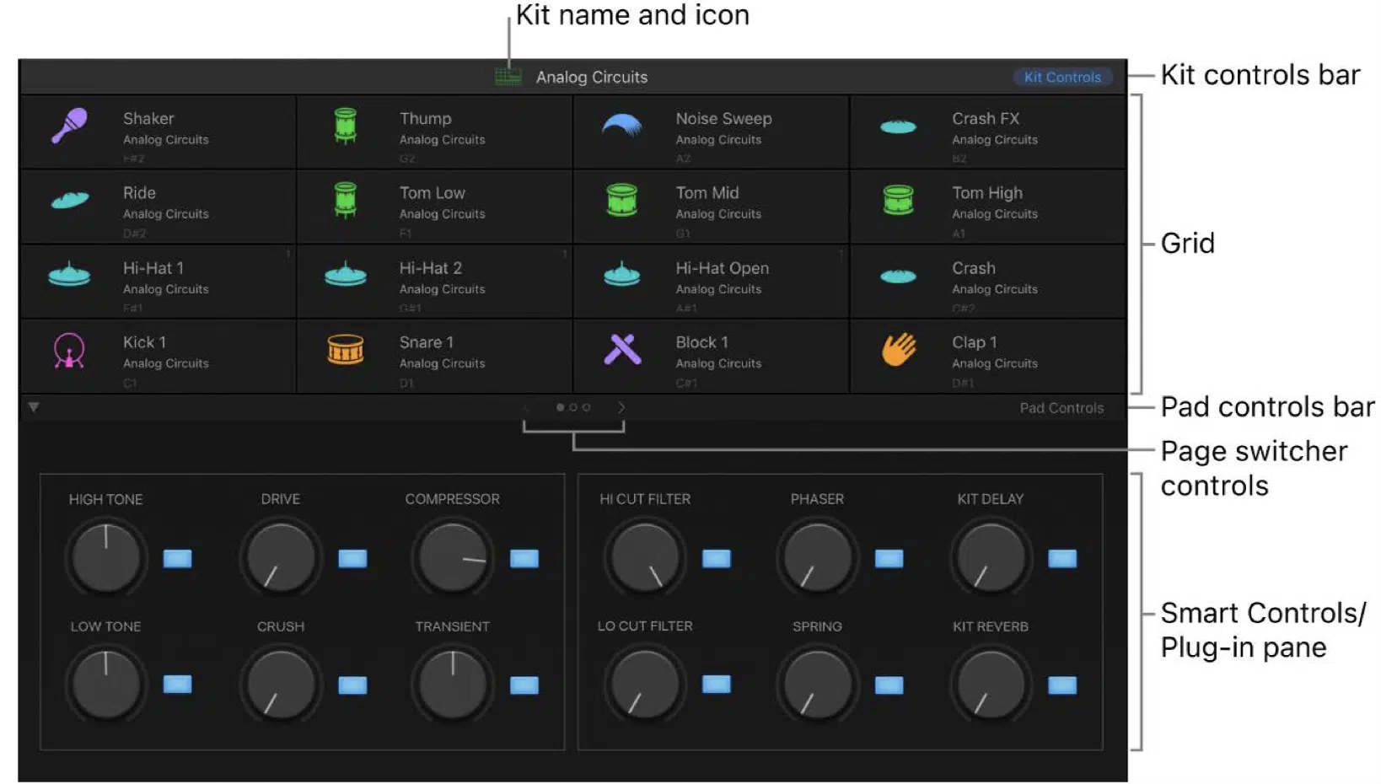Click the Snare 1 pad name text
Image resolution: width=1381 pixels, height=784 pixels.
click(x=426, y=342)
